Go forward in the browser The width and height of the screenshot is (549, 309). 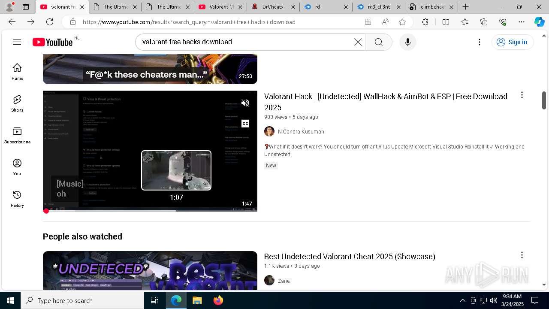(x=31, y=22)
